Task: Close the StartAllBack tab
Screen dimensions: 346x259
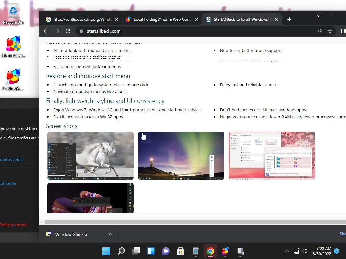Action: coord(276,19)
